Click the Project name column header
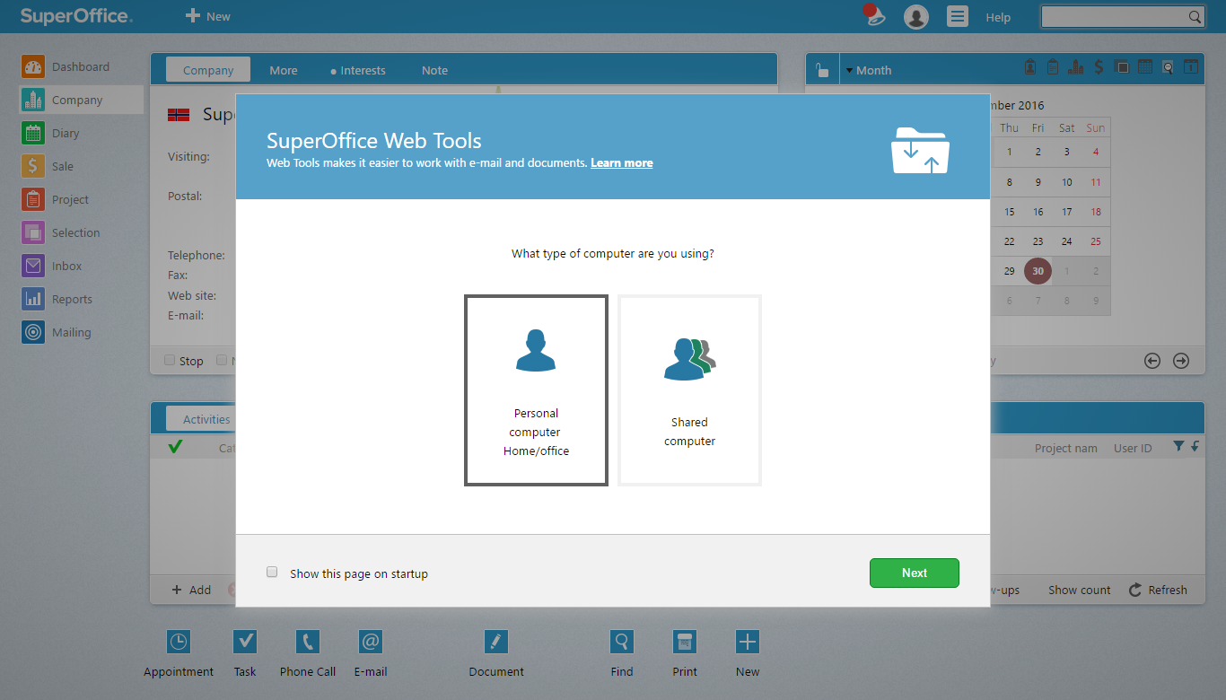The image size is (1226, 700). coord(1066,448)
